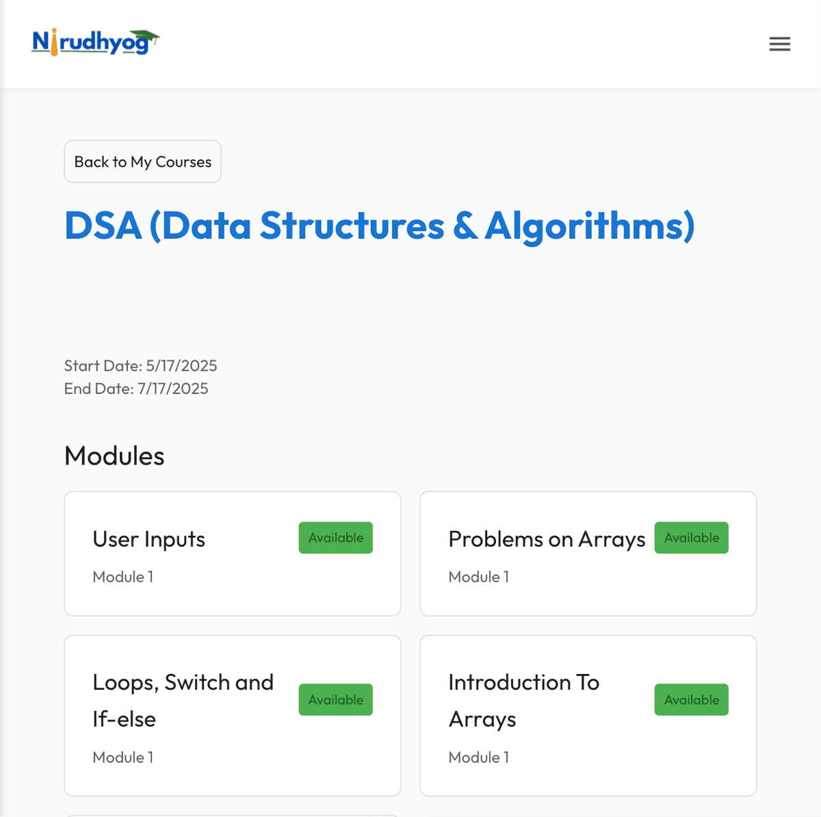
Task: Go back to My Courses
Action: [142, 162]
